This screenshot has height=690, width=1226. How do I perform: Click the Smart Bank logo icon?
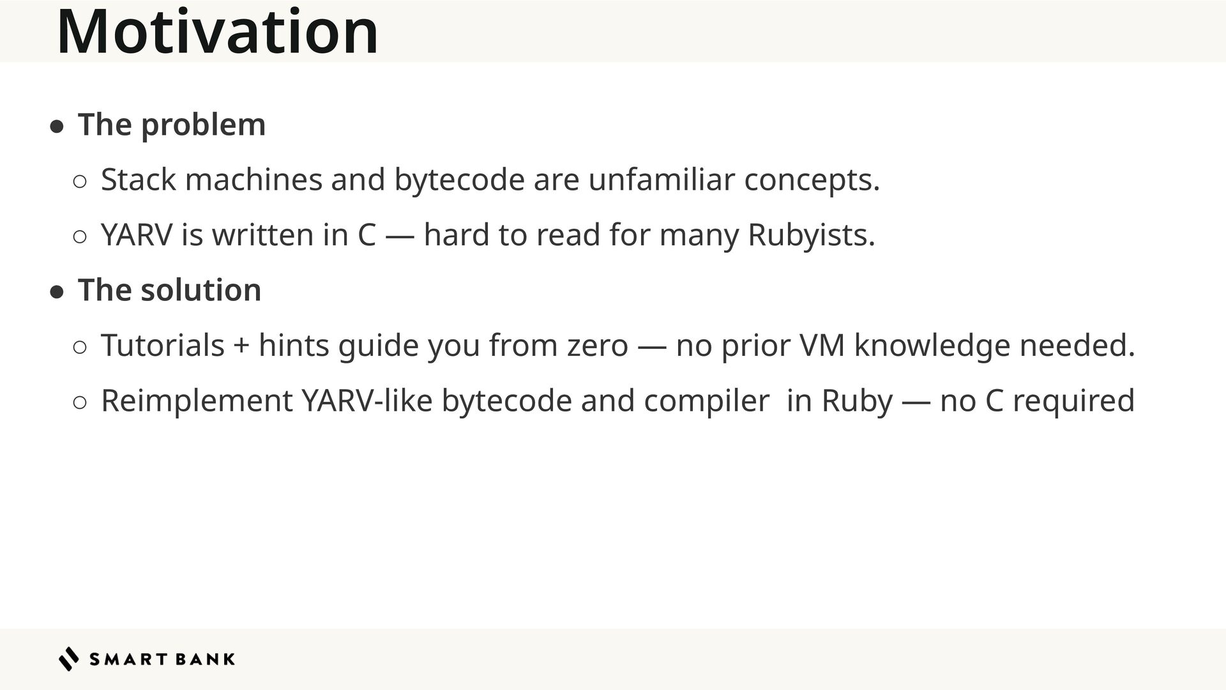click(69, 659)
